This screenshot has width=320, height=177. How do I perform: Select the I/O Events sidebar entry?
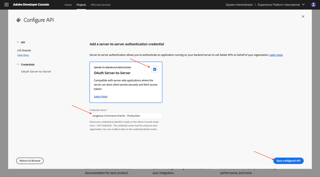24,51
